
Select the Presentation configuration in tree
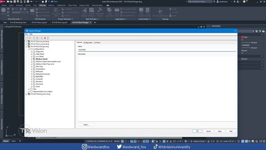pos(40,69)
